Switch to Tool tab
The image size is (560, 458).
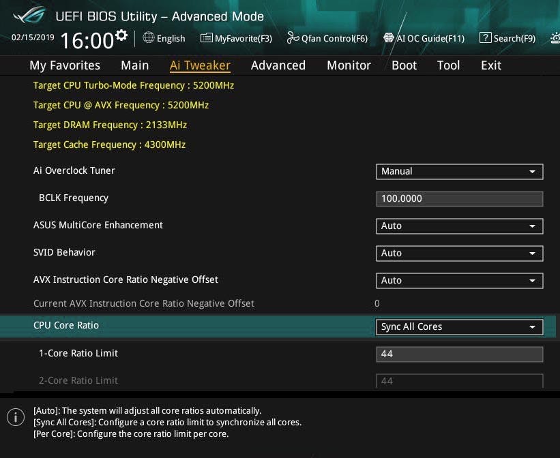point(448,65)
